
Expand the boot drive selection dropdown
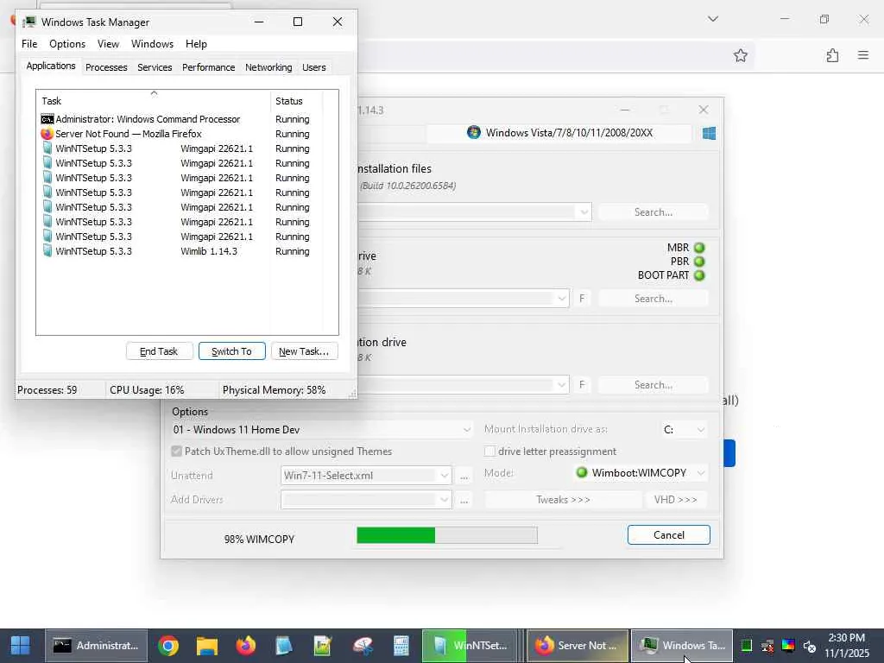[562, 298]
